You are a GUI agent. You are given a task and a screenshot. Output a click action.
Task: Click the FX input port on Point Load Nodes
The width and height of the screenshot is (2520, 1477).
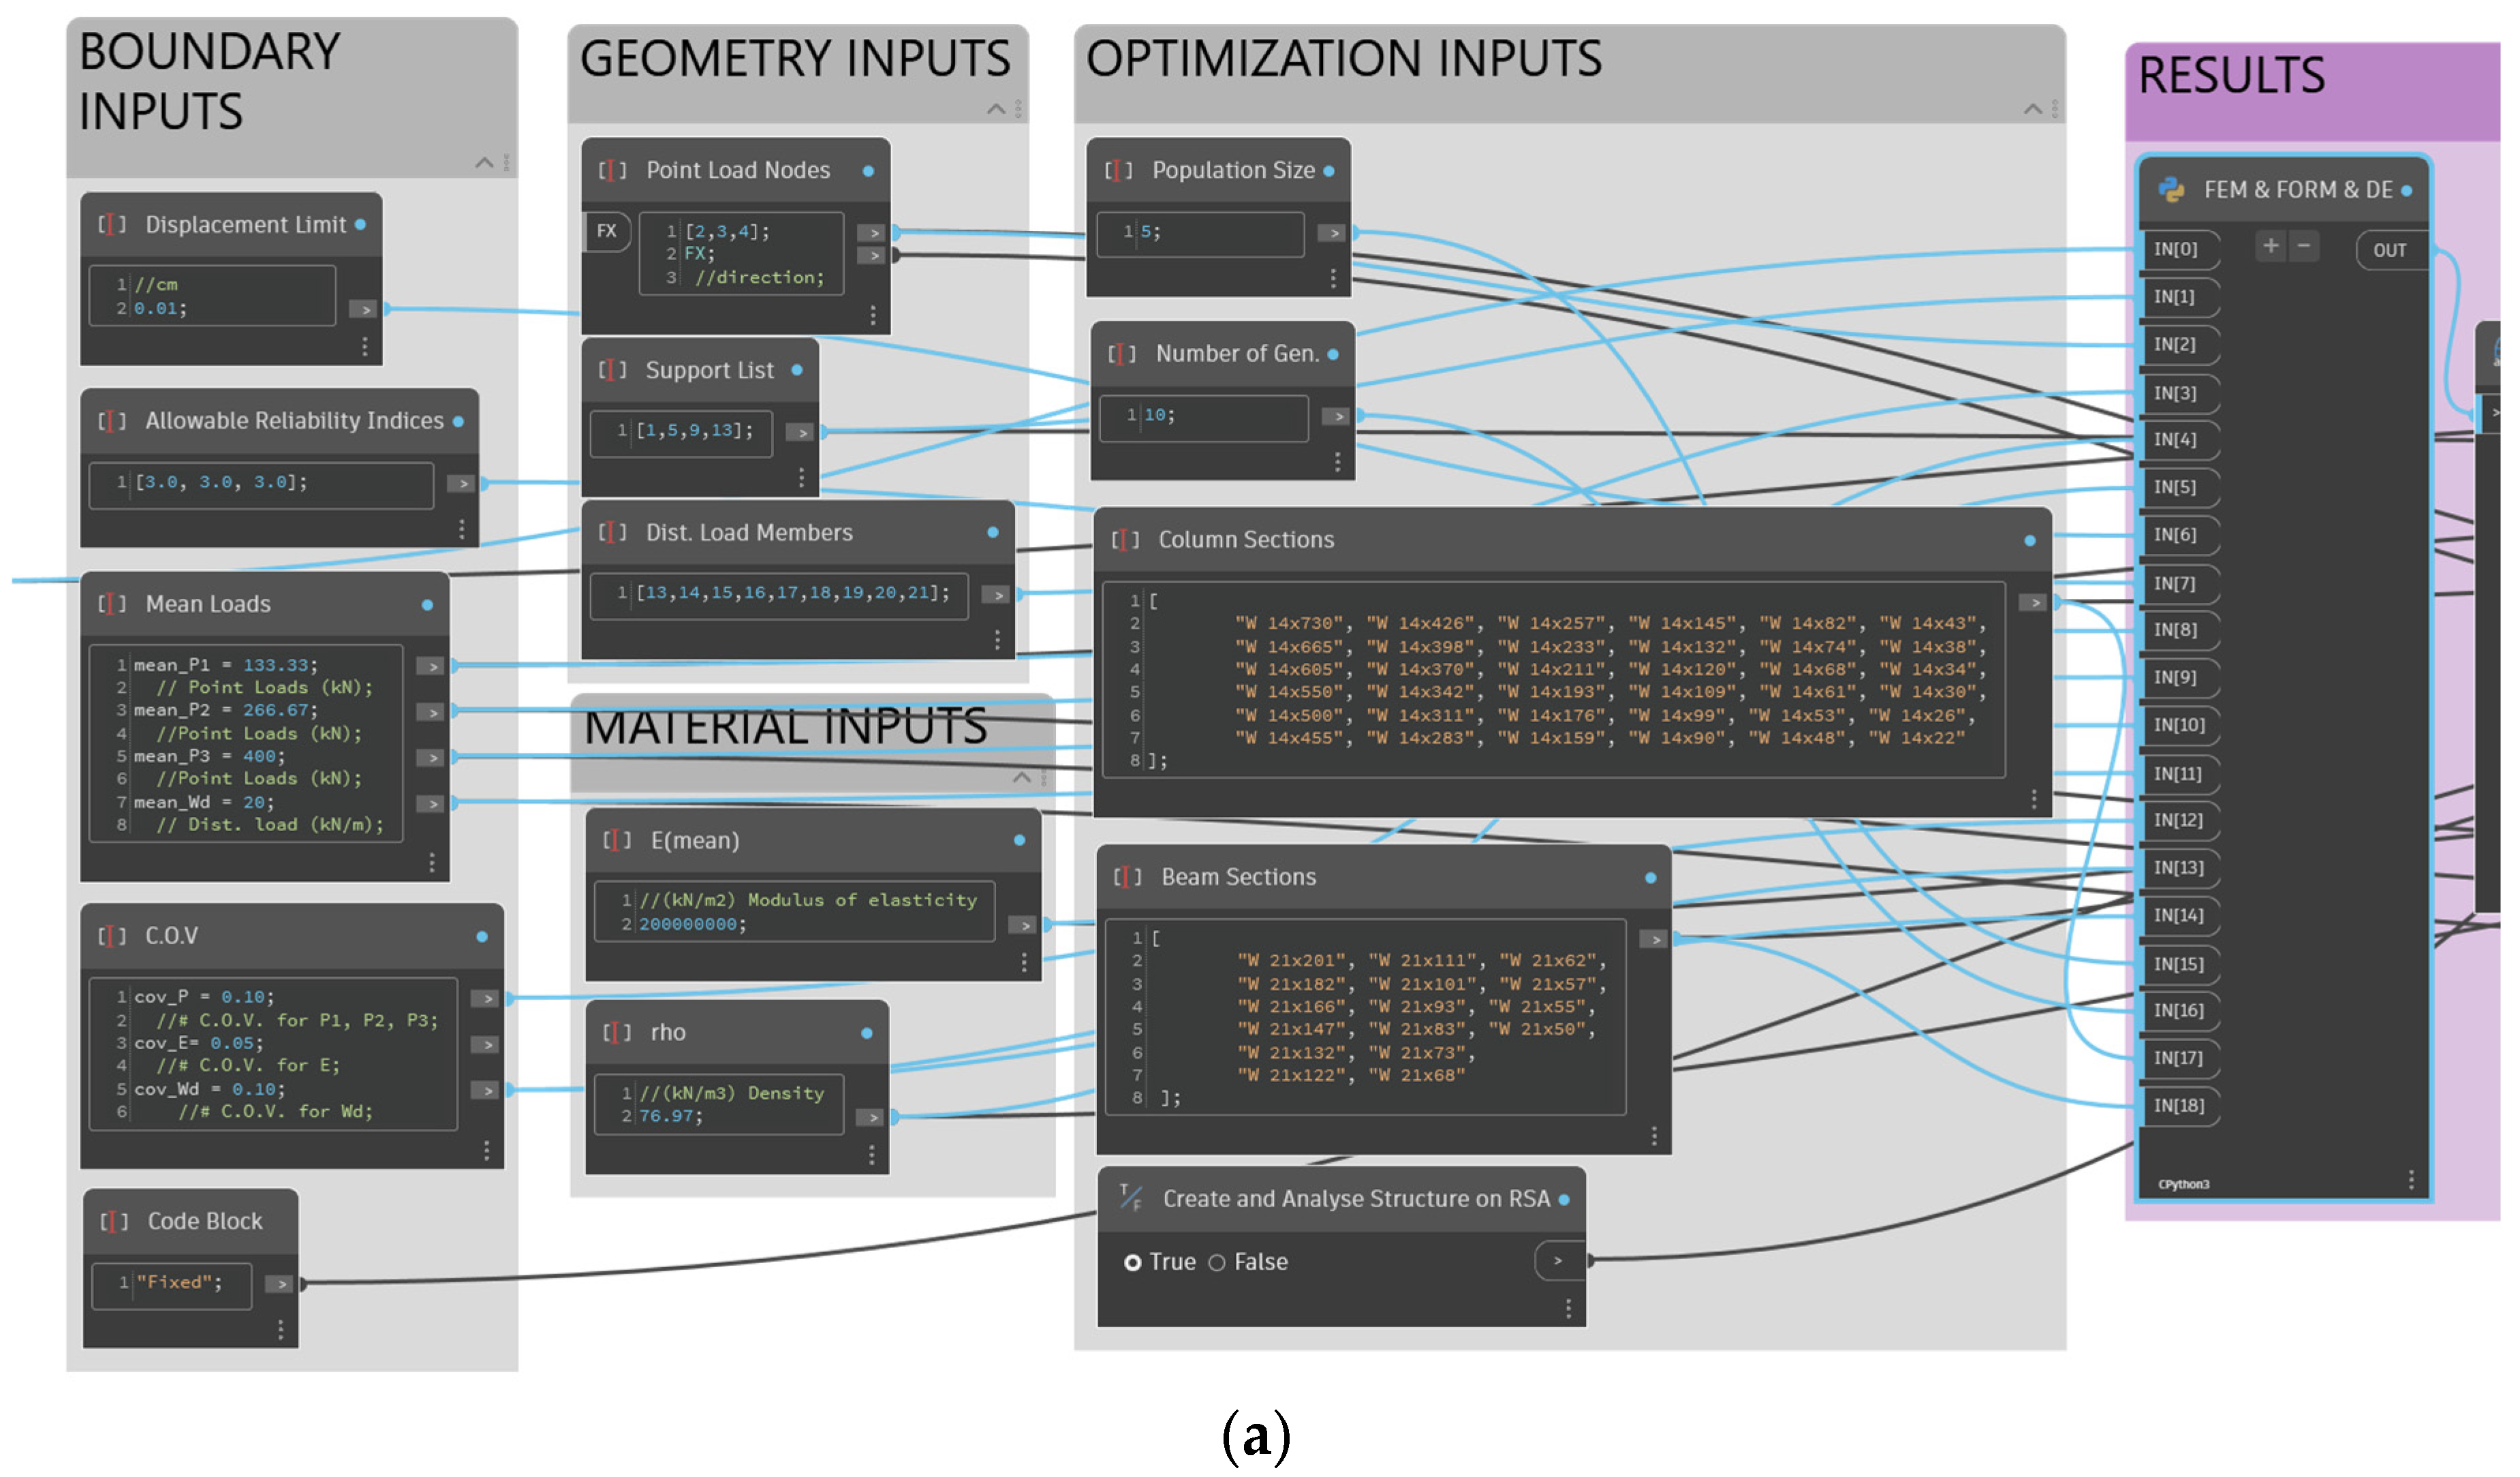pos(606,231)
